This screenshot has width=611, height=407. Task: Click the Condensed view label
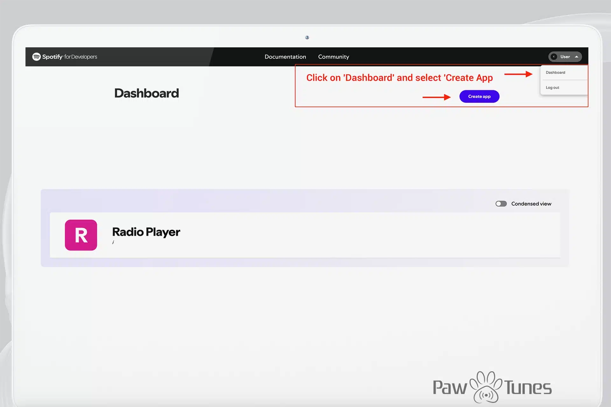[531, 204]
